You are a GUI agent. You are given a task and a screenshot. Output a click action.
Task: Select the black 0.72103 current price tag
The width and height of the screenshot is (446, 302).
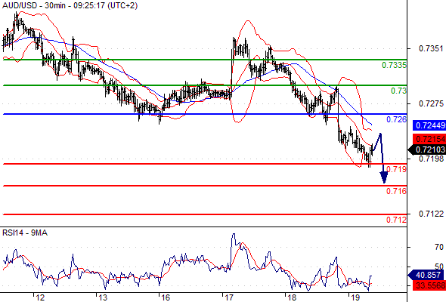pyautogui.click(x=427, y=149)
